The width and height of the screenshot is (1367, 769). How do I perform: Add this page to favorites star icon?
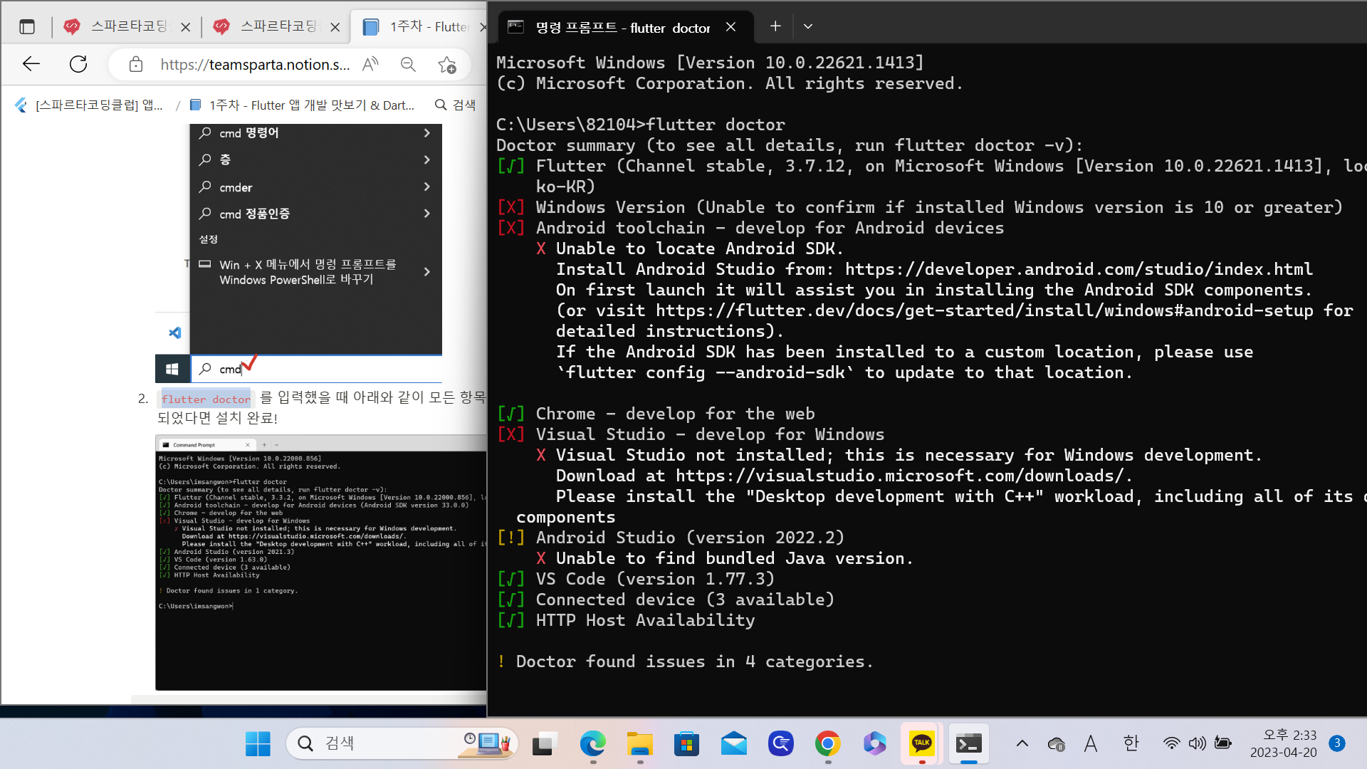[447, 65]
